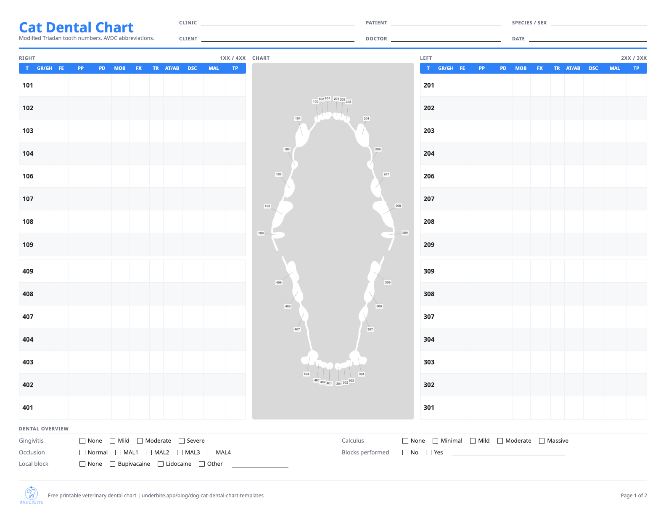Select the Lidocaine checkbox
Screen dimensions: 666x515
[x=161, y=464]
